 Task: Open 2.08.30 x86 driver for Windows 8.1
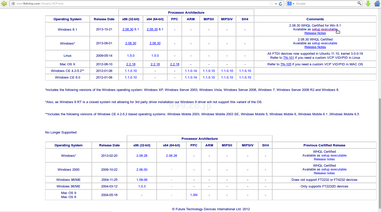click(128, 29)
